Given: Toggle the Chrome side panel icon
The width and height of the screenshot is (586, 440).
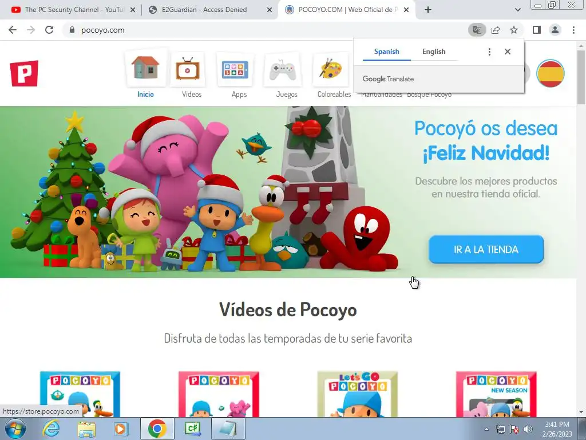Looking at the screenshot, I should pos(537,30).
